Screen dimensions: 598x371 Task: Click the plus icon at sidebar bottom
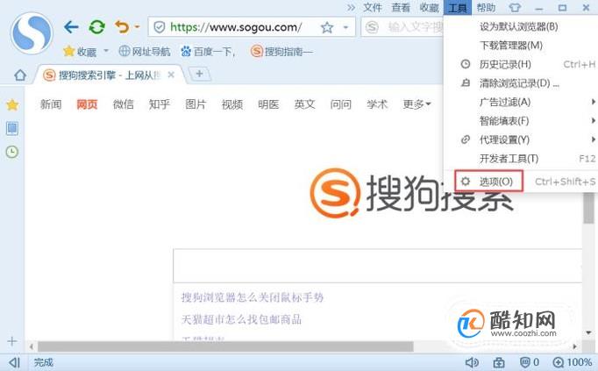(11, 341)
